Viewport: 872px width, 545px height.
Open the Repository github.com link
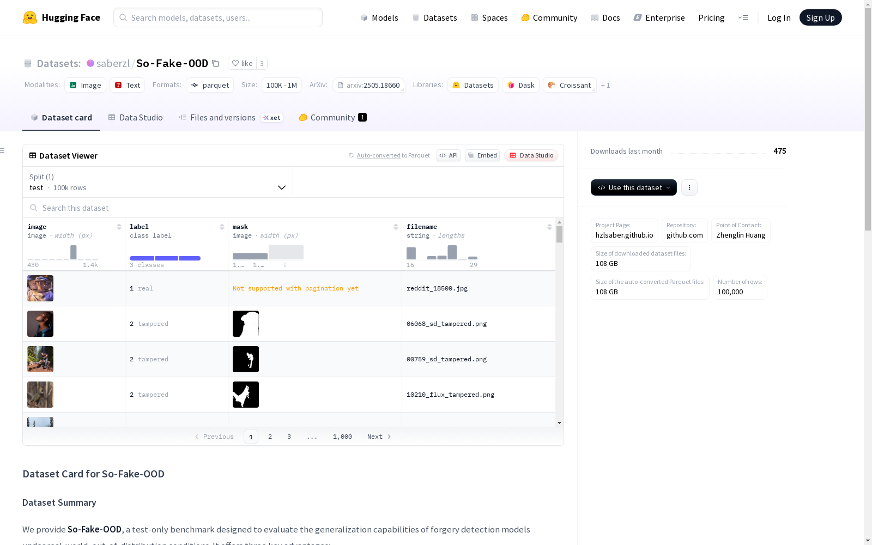[685, 231]
